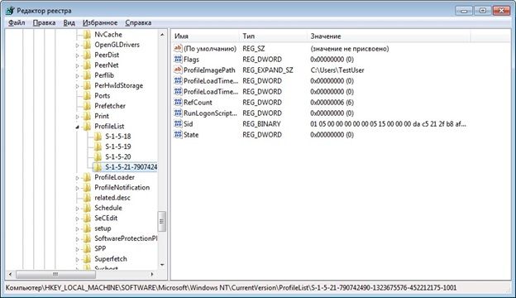Click the RunLogonScript DWORD value icon
This screenshot has height=298, width=516.
click(178, 113)
